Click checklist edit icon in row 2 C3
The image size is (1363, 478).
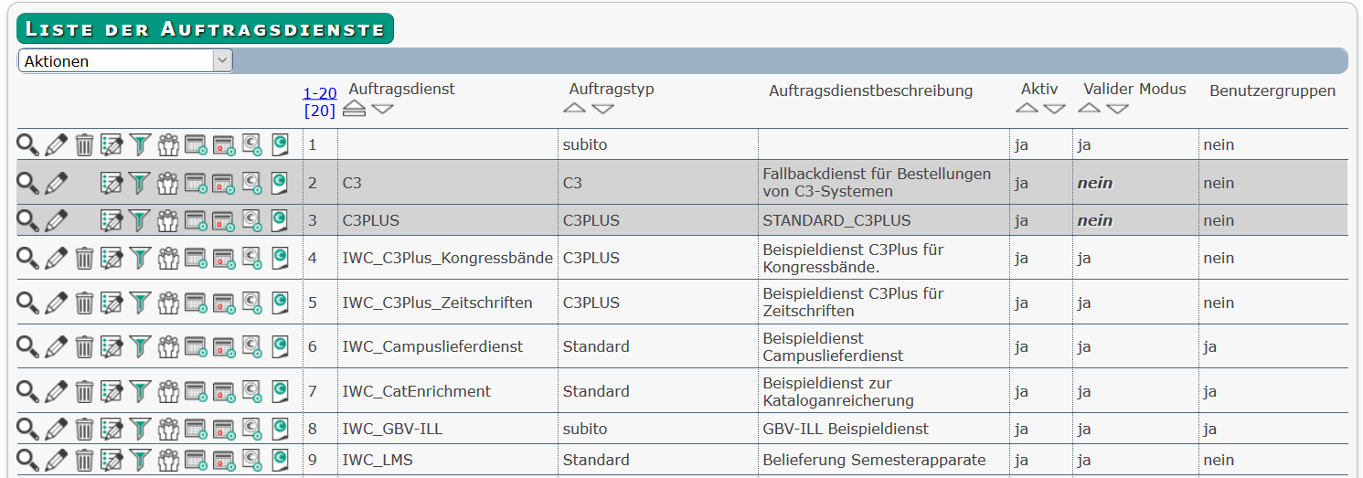(112, 183)
